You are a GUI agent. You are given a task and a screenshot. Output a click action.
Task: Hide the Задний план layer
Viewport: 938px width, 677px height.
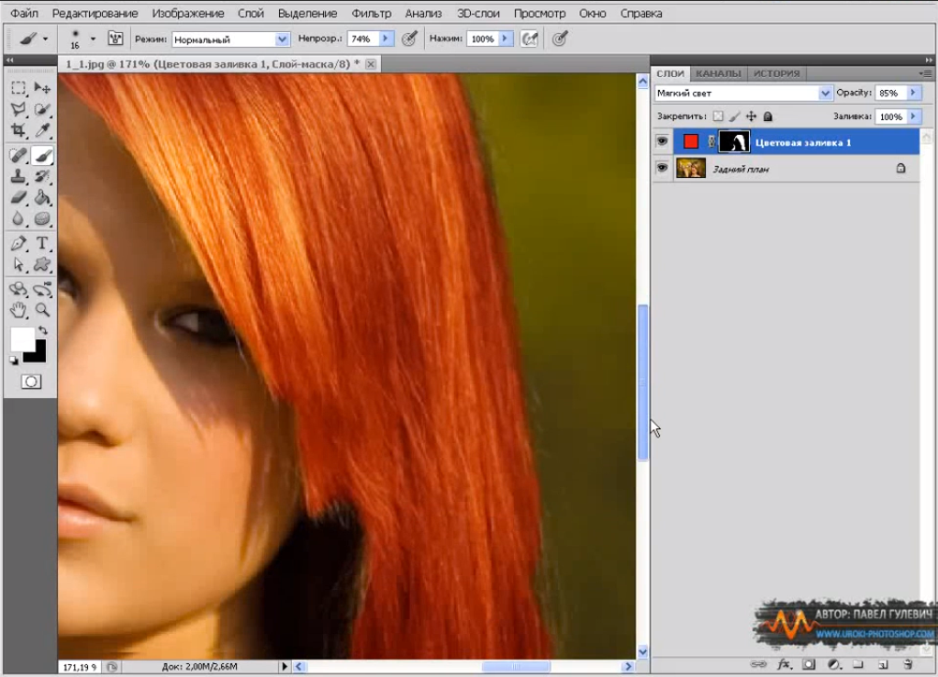[662, 168]
